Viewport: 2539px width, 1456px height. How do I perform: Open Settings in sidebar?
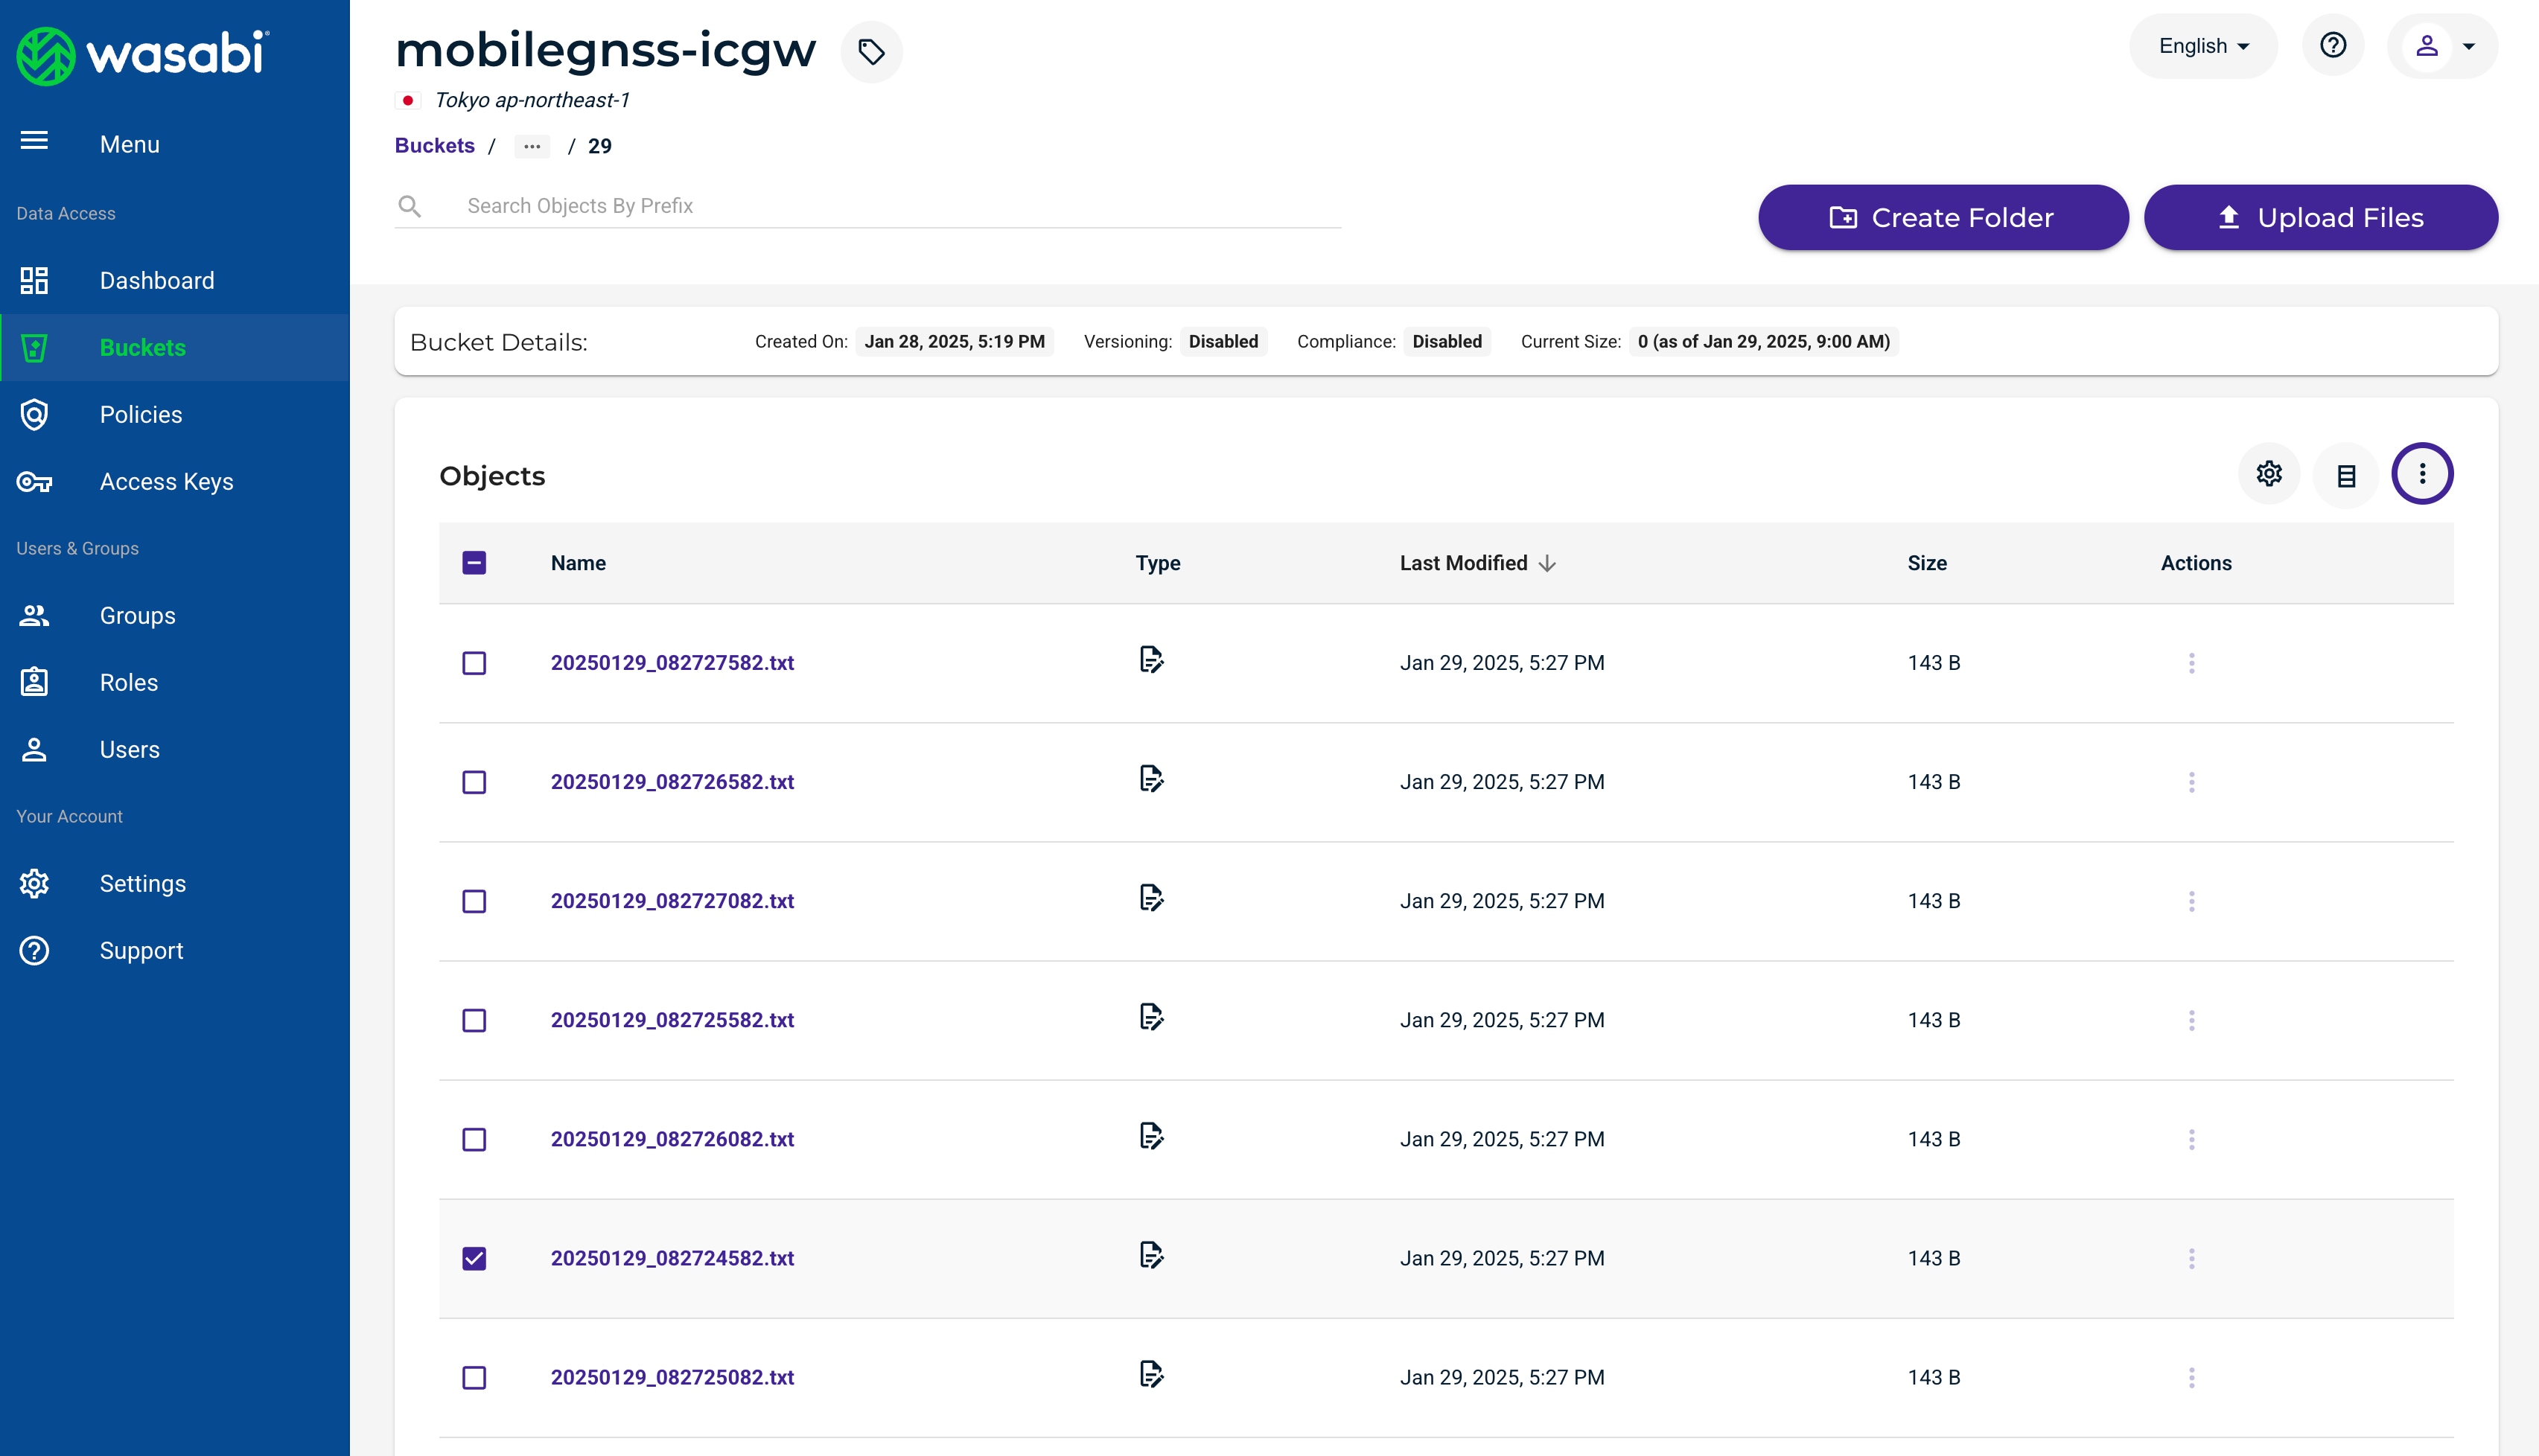coord(175,883)
